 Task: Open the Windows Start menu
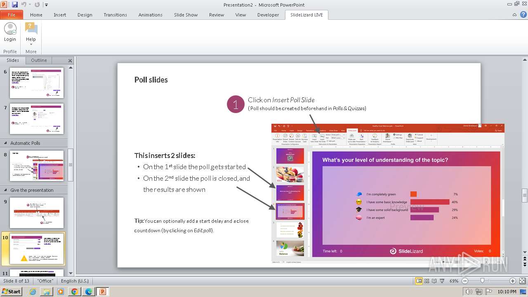(11, 291)
